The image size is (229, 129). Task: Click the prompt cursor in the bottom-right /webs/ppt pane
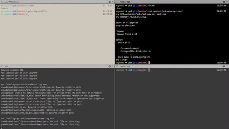pos(149,70)
